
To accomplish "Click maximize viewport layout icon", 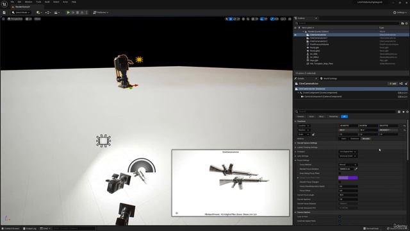I will coord(290,19).
